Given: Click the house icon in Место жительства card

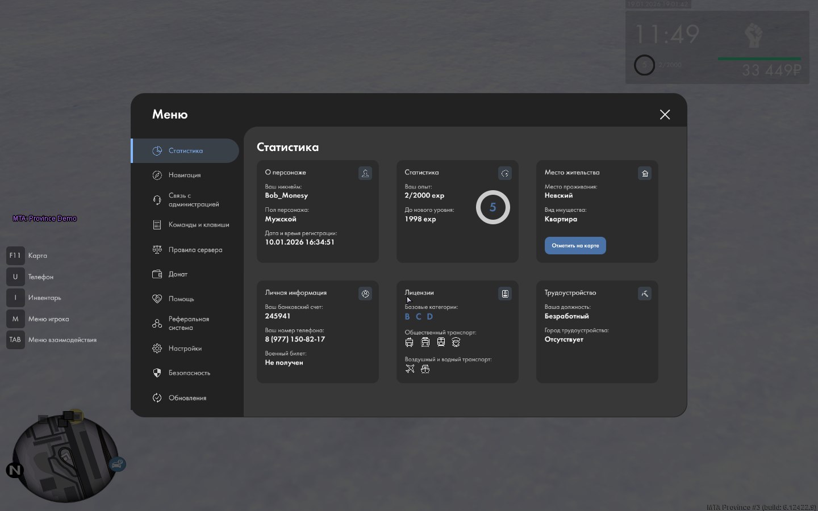Looking at the screenshot, I should (645, 173).
